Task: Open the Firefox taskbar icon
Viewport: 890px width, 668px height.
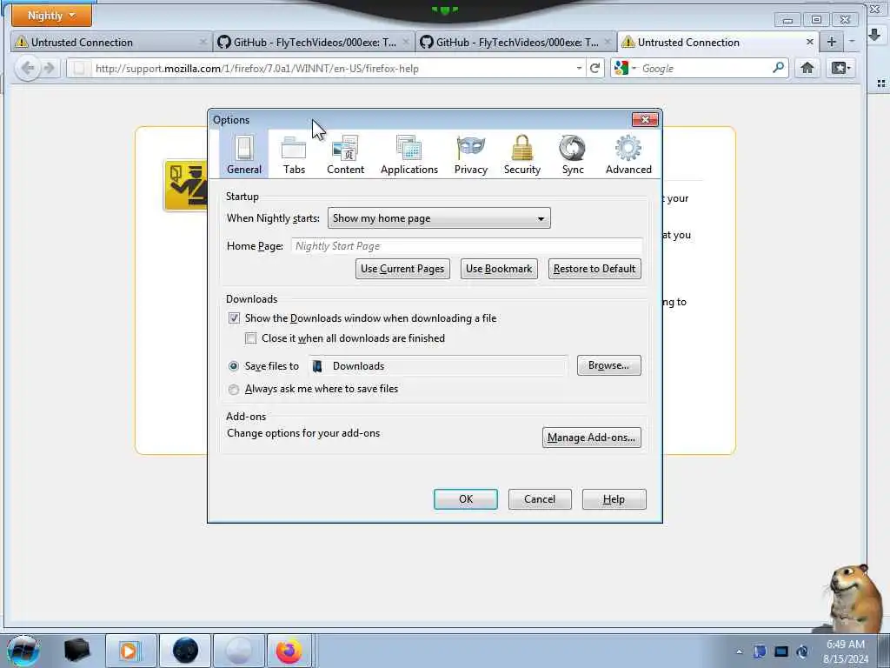Action: (x=289, y=651)
